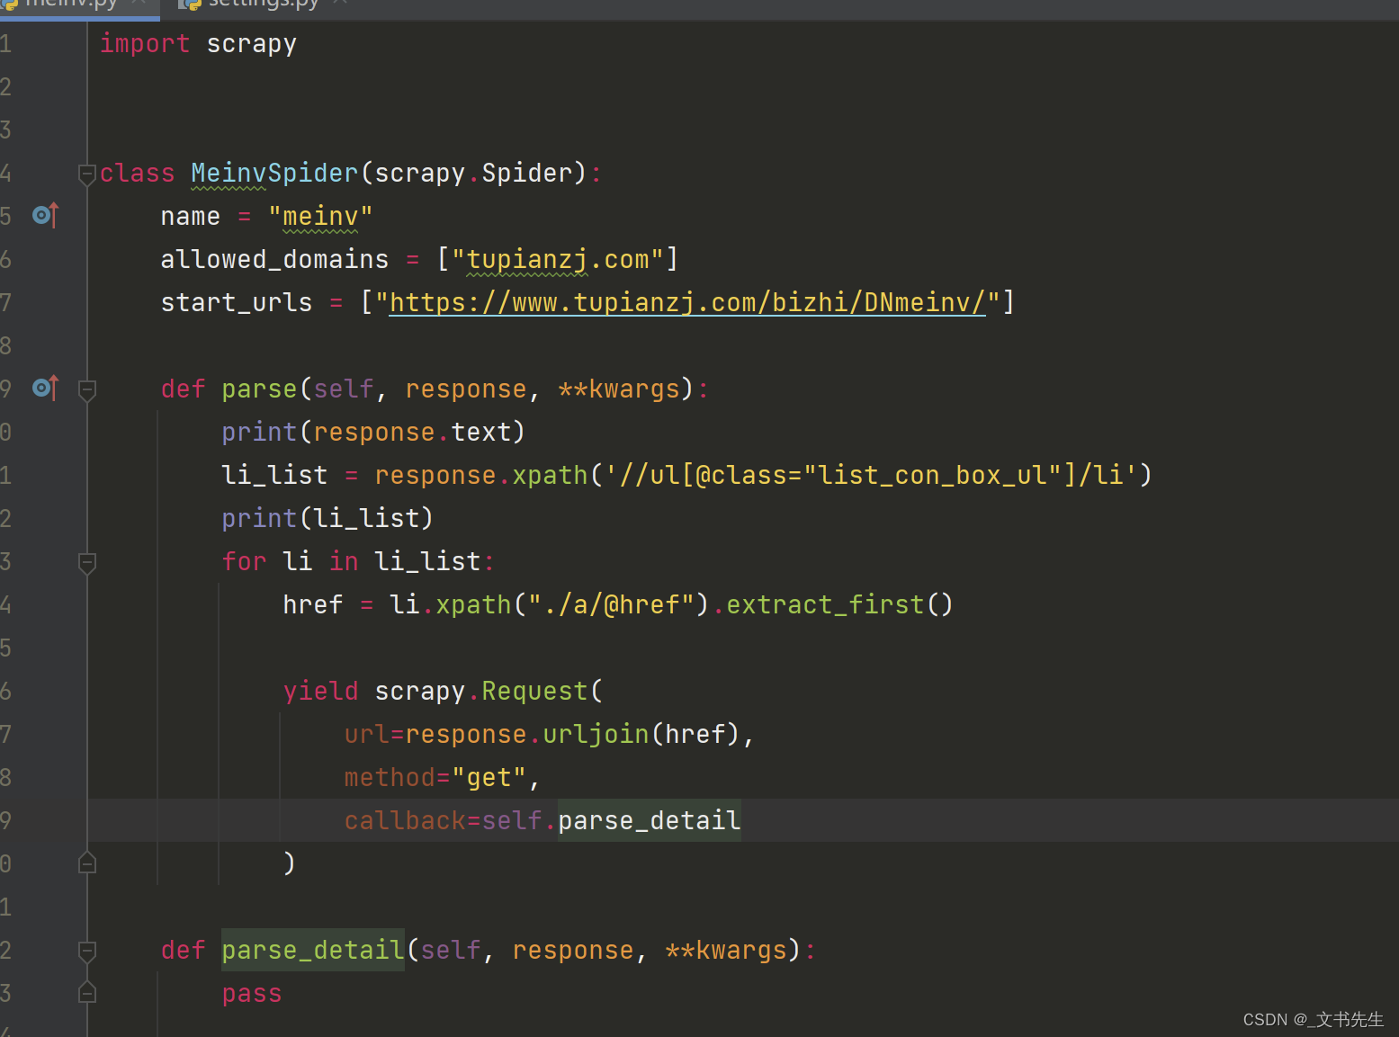Screen dimensions: 1399x1037
Task: Click extract_first() method call
Action: point(839,604)
